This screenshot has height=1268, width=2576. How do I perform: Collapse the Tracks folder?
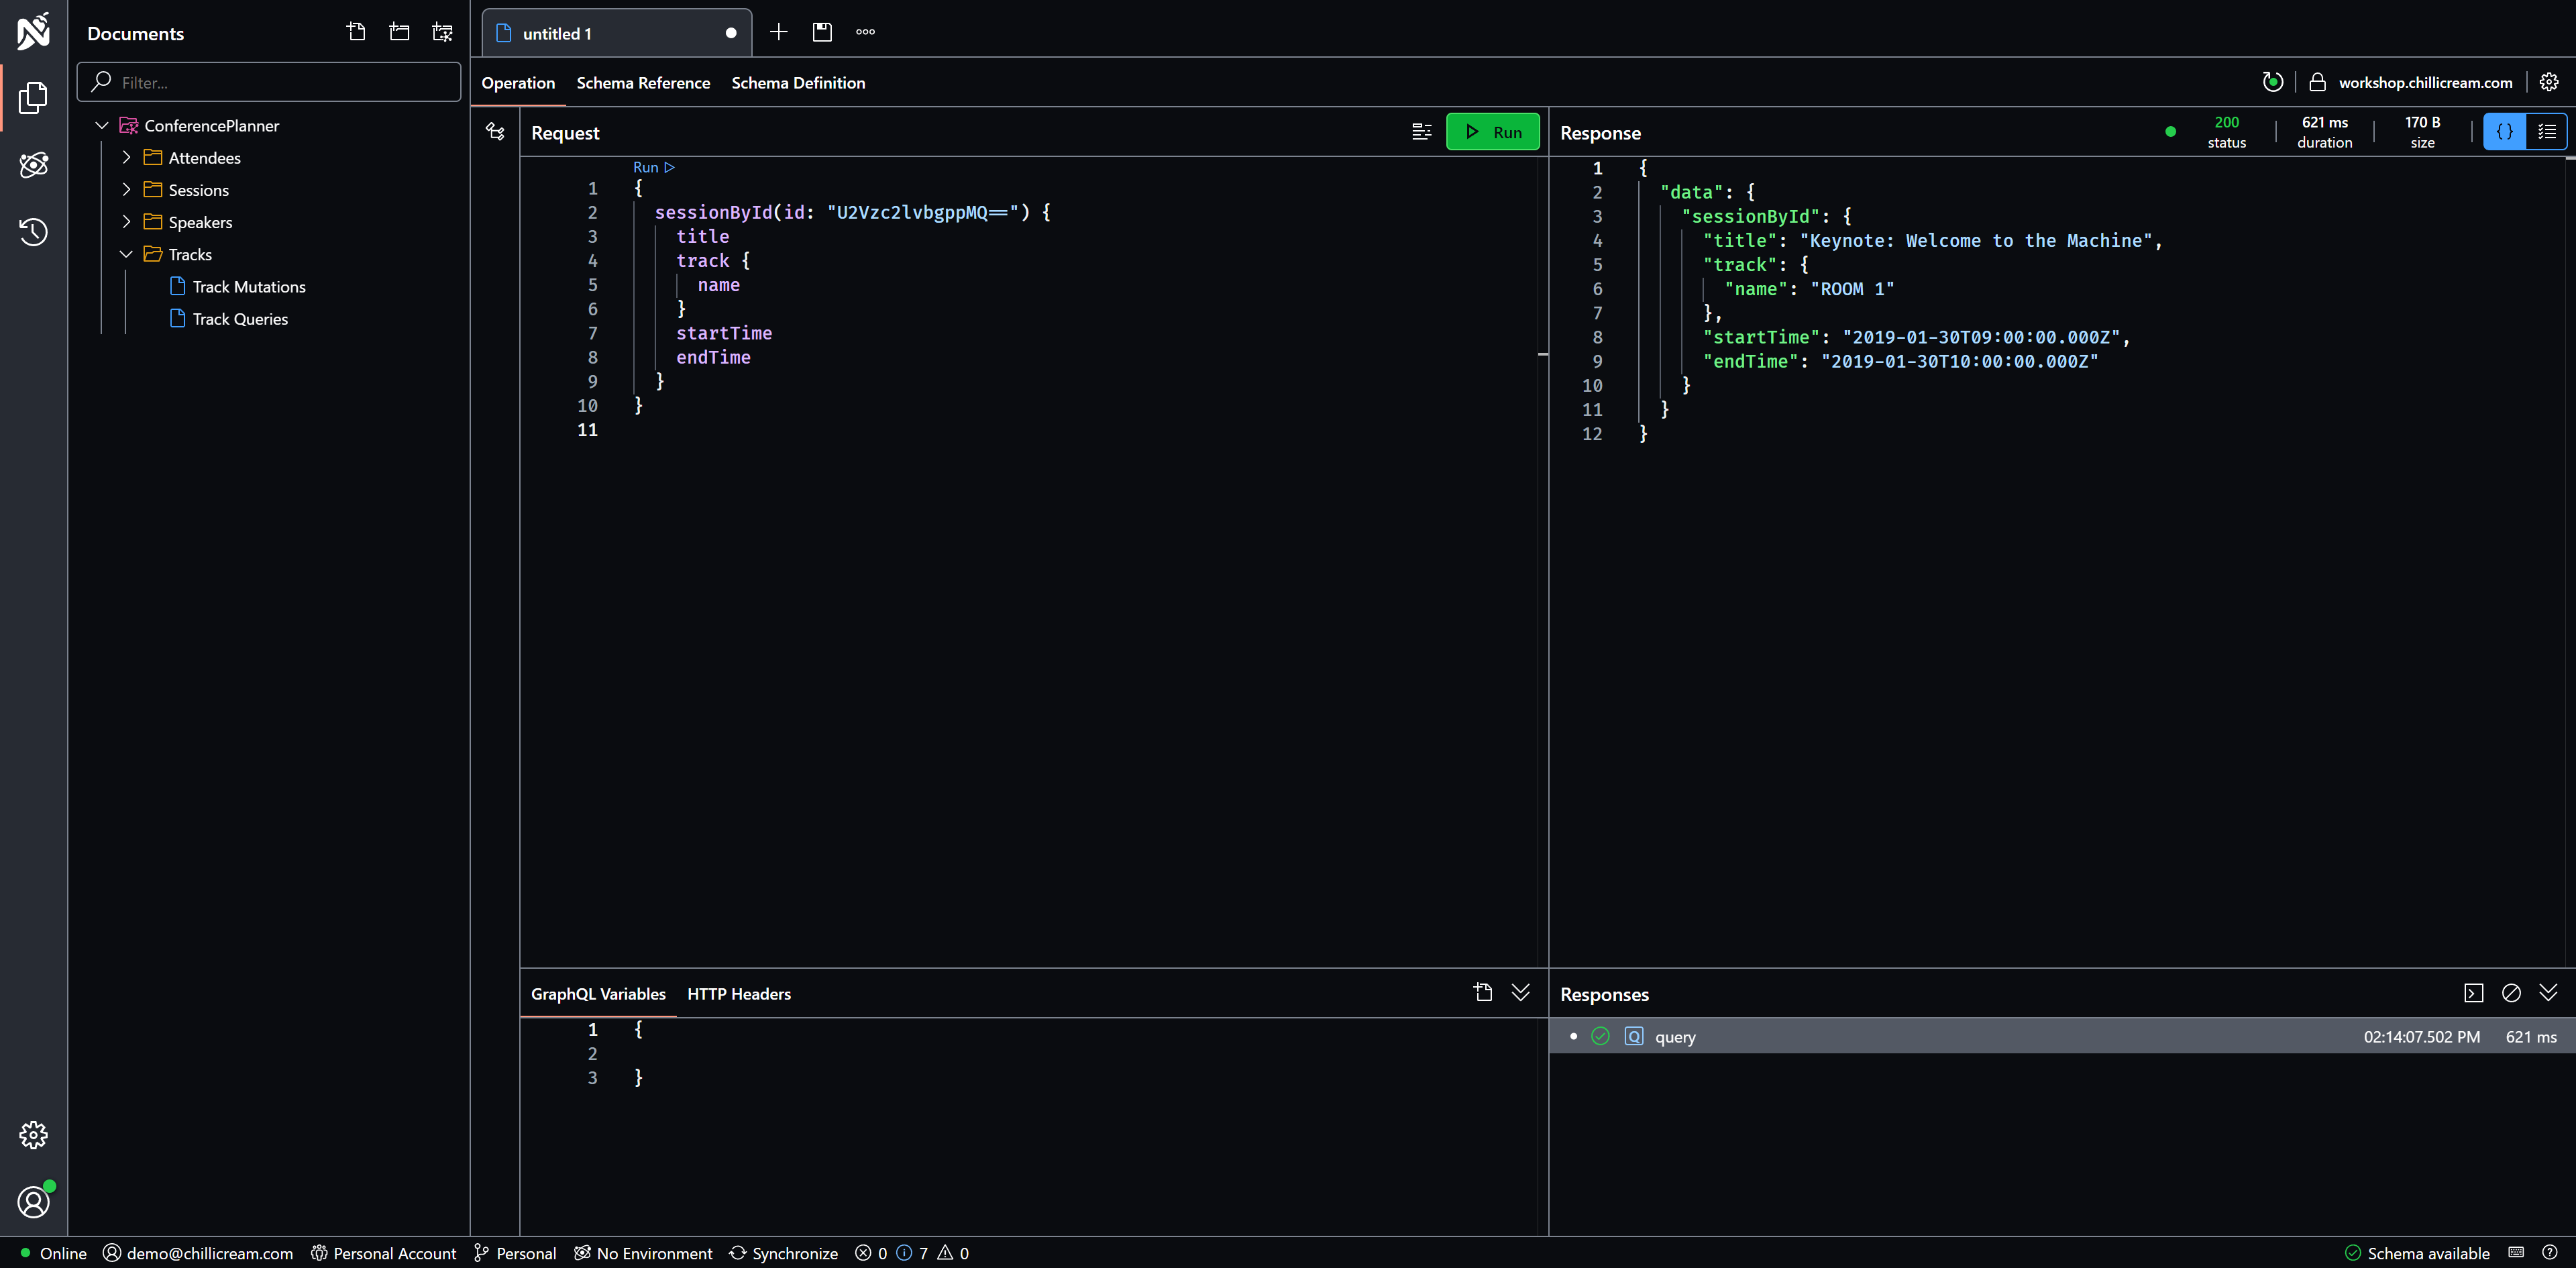pyautogui.click(x=127, y=255)
